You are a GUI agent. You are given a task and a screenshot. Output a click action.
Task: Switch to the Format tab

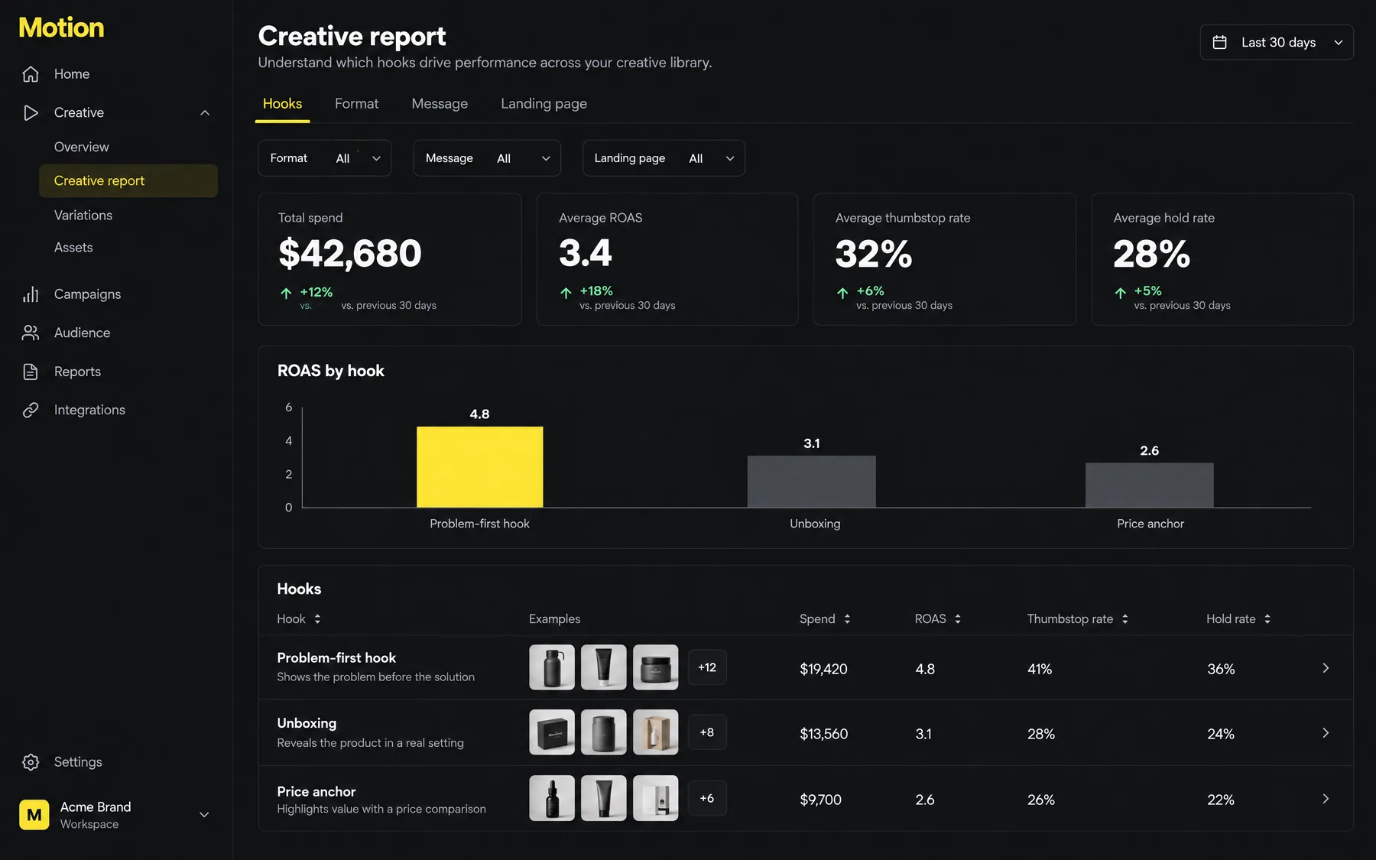(356, 104)
